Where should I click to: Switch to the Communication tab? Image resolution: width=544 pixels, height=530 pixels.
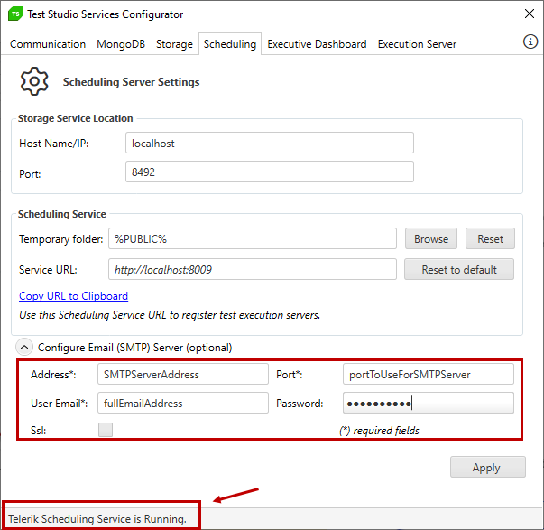(48, 44)
